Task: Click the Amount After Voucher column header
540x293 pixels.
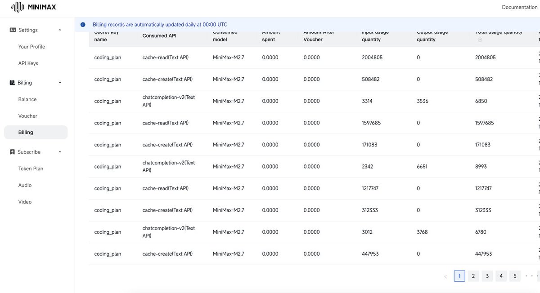Action: click(x=319, y=36)
